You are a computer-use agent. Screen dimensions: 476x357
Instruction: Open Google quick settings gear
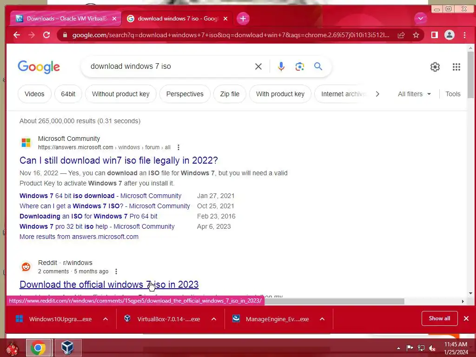[x=435, y=67]
